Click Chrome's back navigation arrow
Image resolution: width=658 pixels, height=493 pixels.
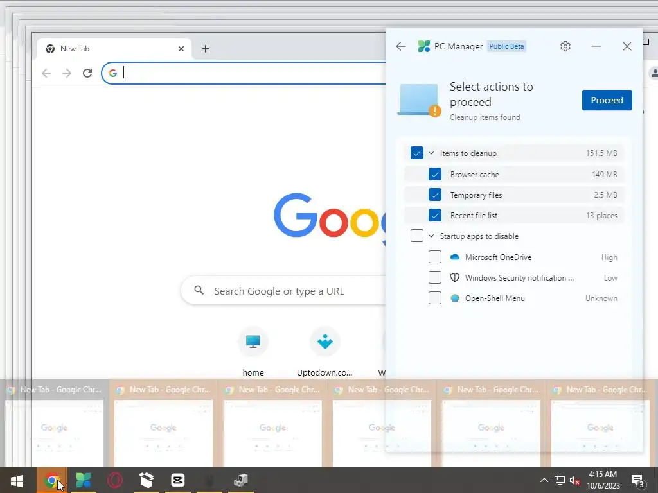[x=46, y=73]
